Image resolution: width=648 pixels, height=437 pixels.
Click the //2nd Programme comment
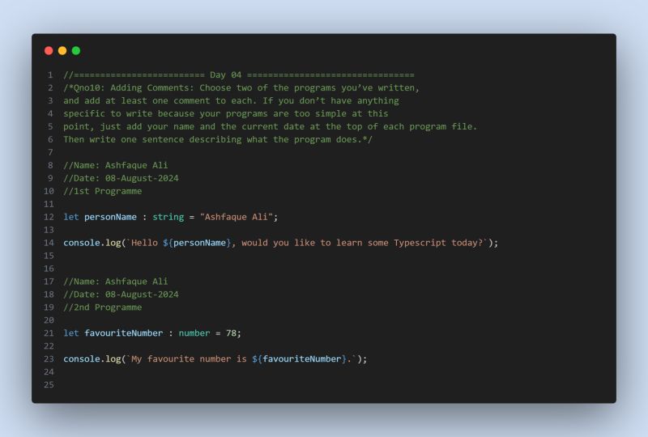pos(103,308)
